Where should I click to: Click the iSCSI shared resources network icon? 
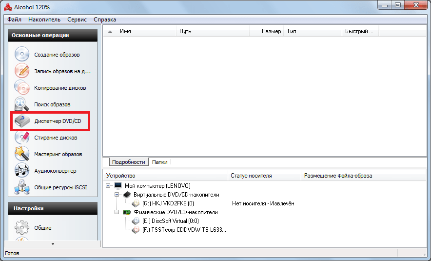tap(22, 187)
